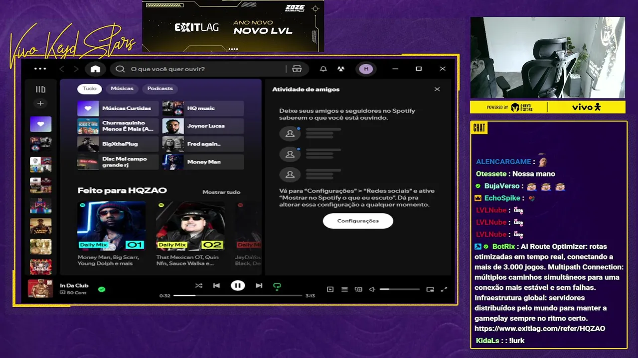Click the now playing album cover
This screenshot has height=358, width=638.
pyautogui.click(x=40, y=288)
